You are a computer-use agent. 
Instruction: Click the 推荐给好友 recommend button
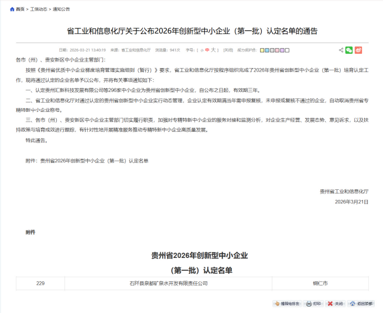(287, 304)
